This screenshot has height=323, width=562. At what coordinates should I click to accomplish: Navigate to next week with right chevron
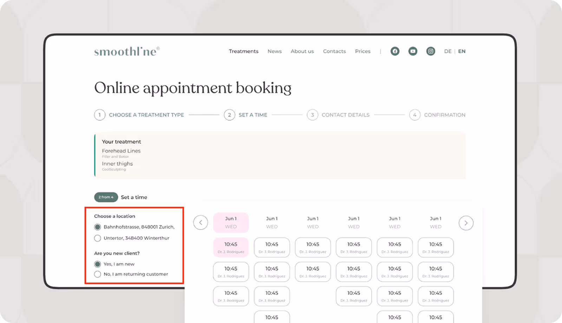tap(466, 223)
